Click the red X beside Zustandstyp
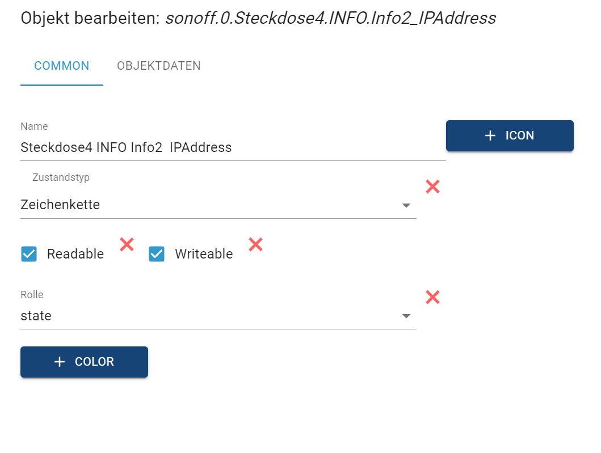The width and height of the screenshot is (601, 453). 432,187
